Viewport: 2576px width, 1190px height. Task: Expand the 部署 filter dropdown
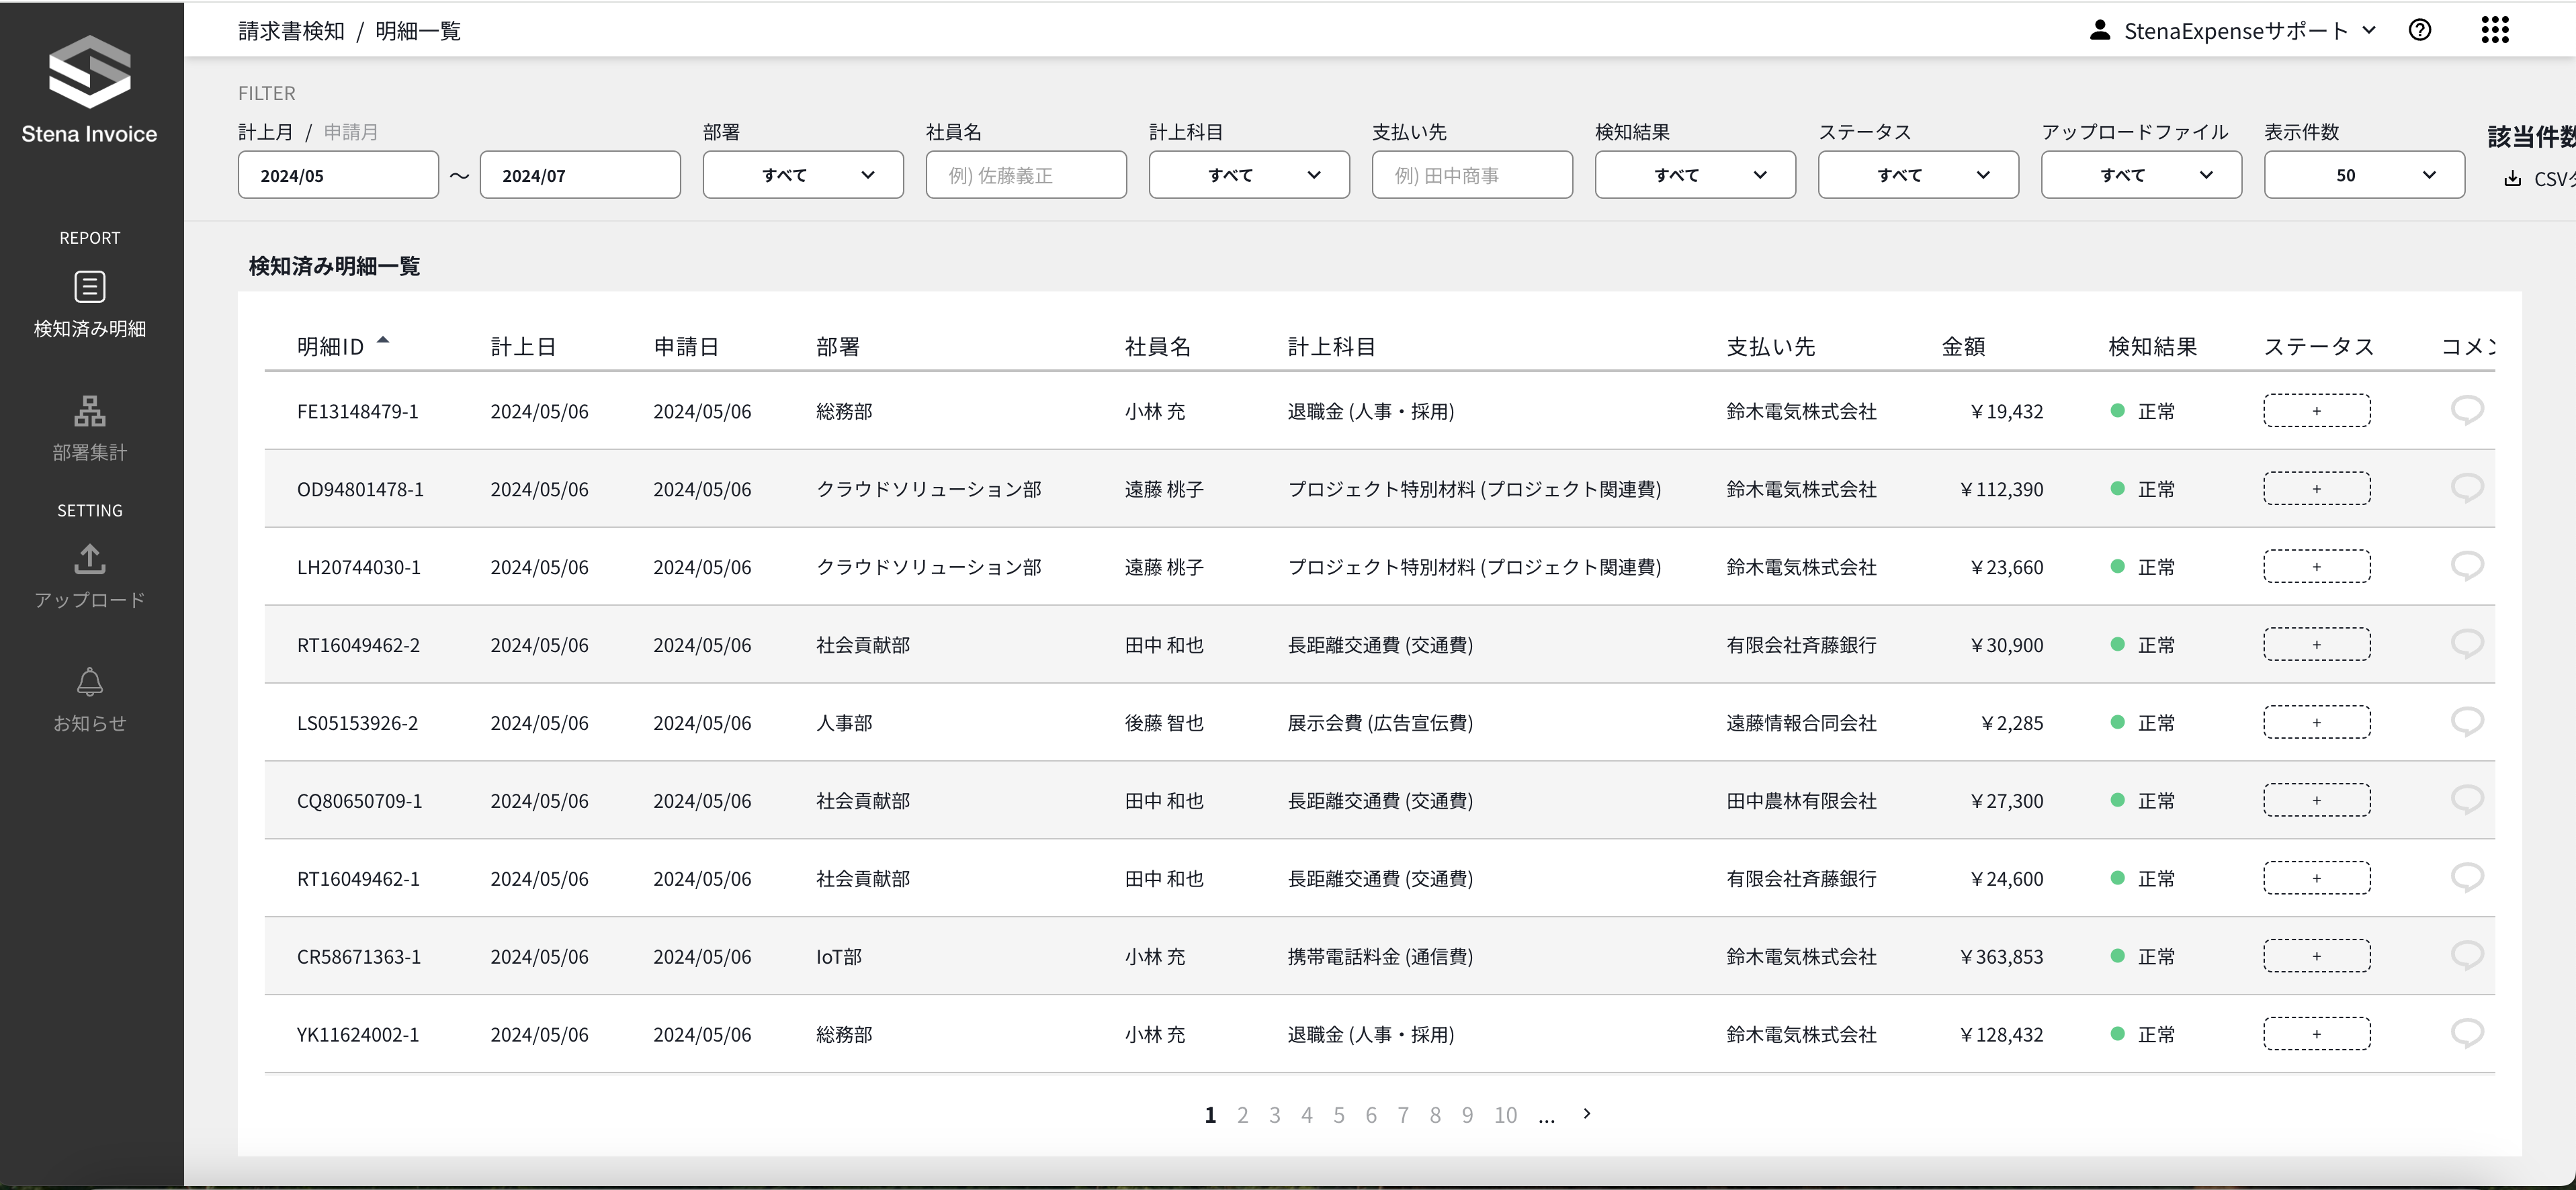coord(803,175)
